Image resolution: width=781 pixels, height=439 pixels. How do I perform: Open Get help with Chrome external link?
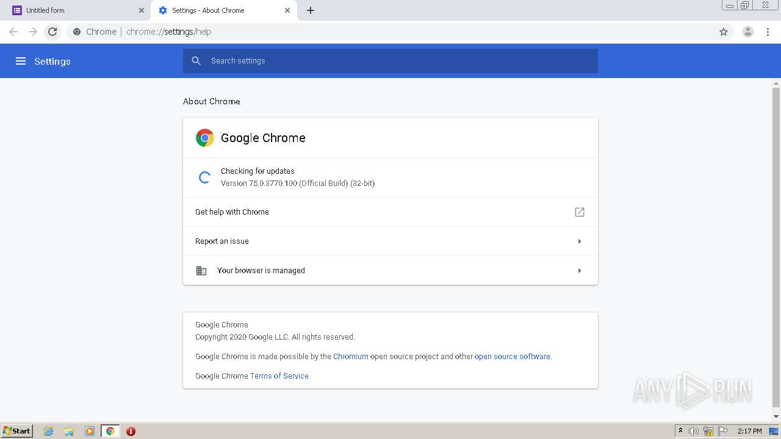coord(580,212)
